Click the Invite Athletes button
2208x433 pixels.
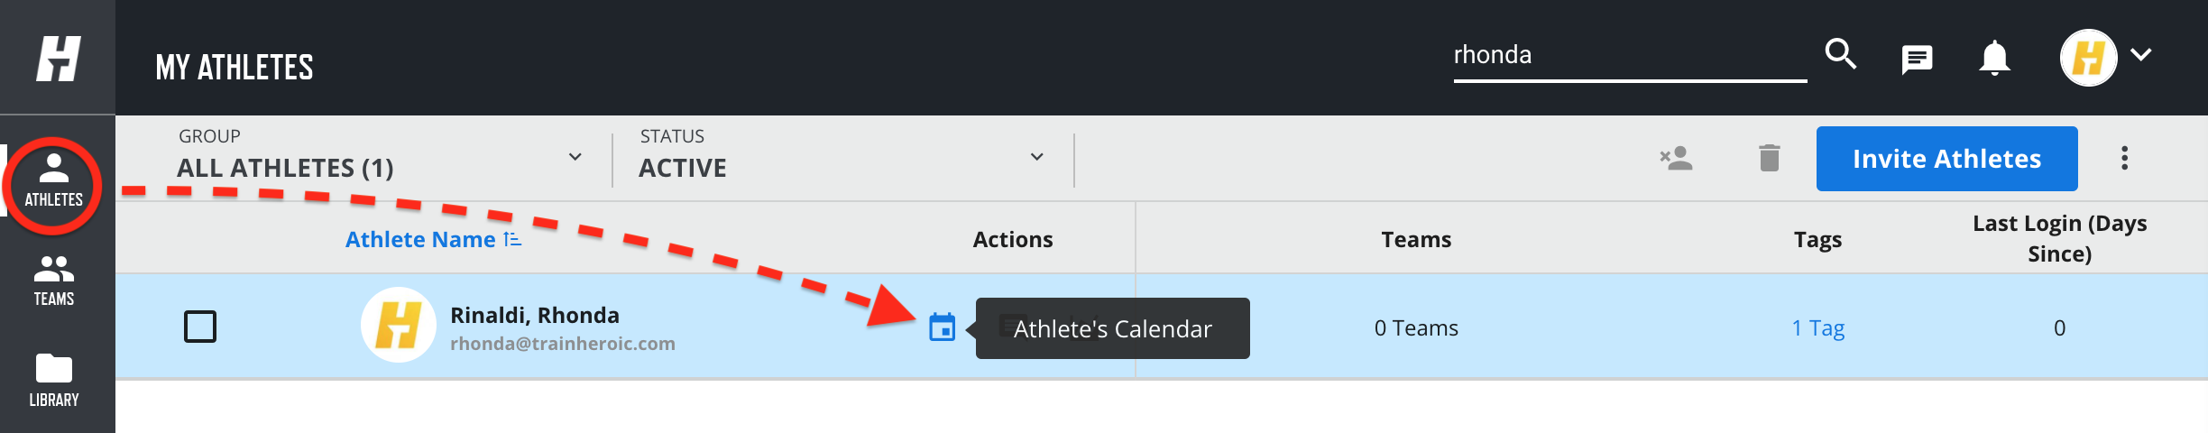click(1946, 159)
